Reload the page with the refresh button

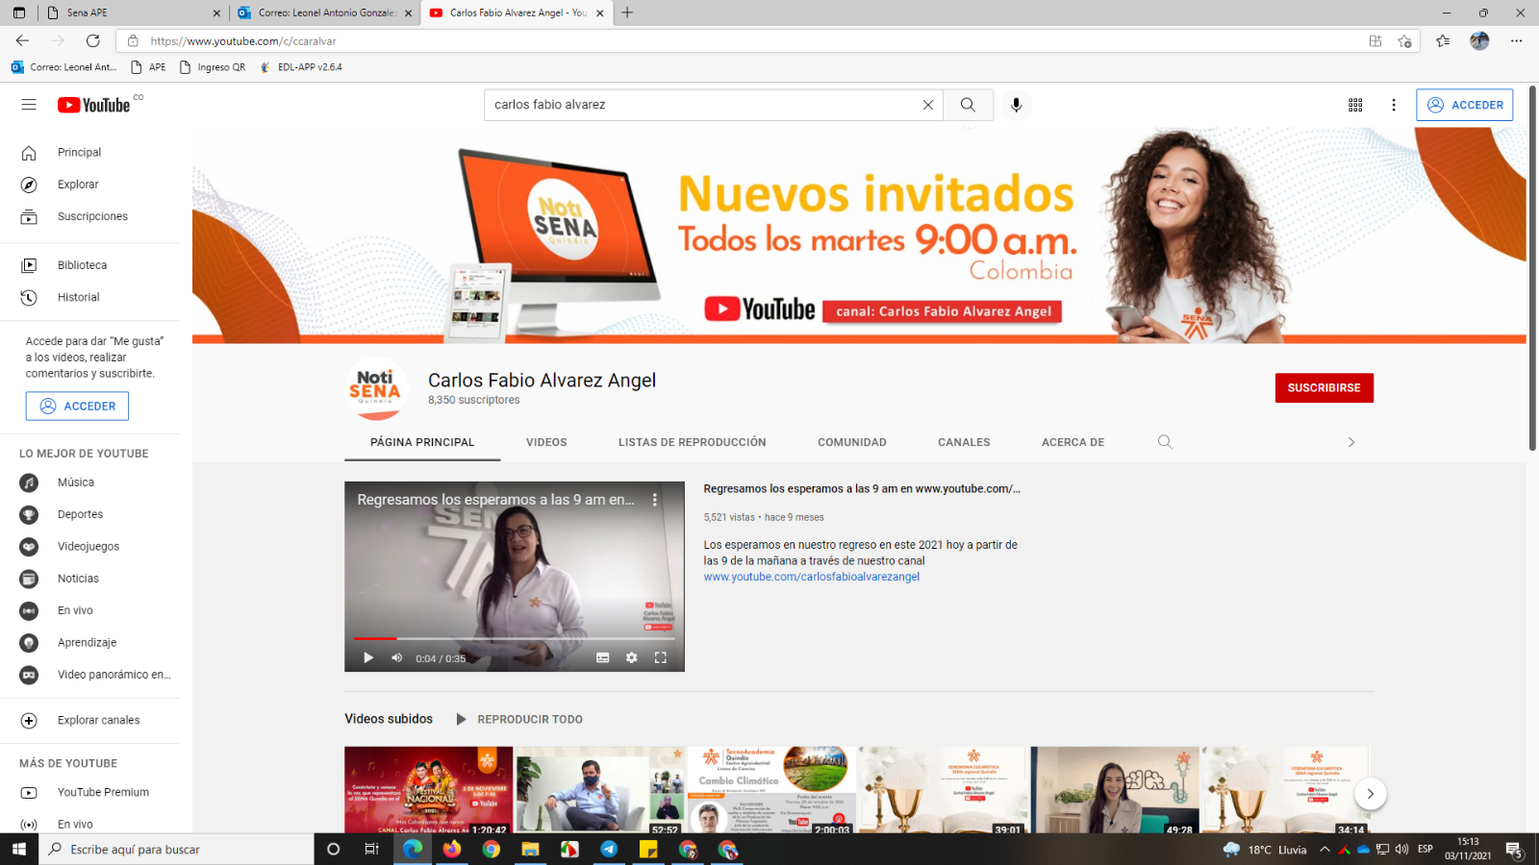pyautogui.click(x=93, y=41)
